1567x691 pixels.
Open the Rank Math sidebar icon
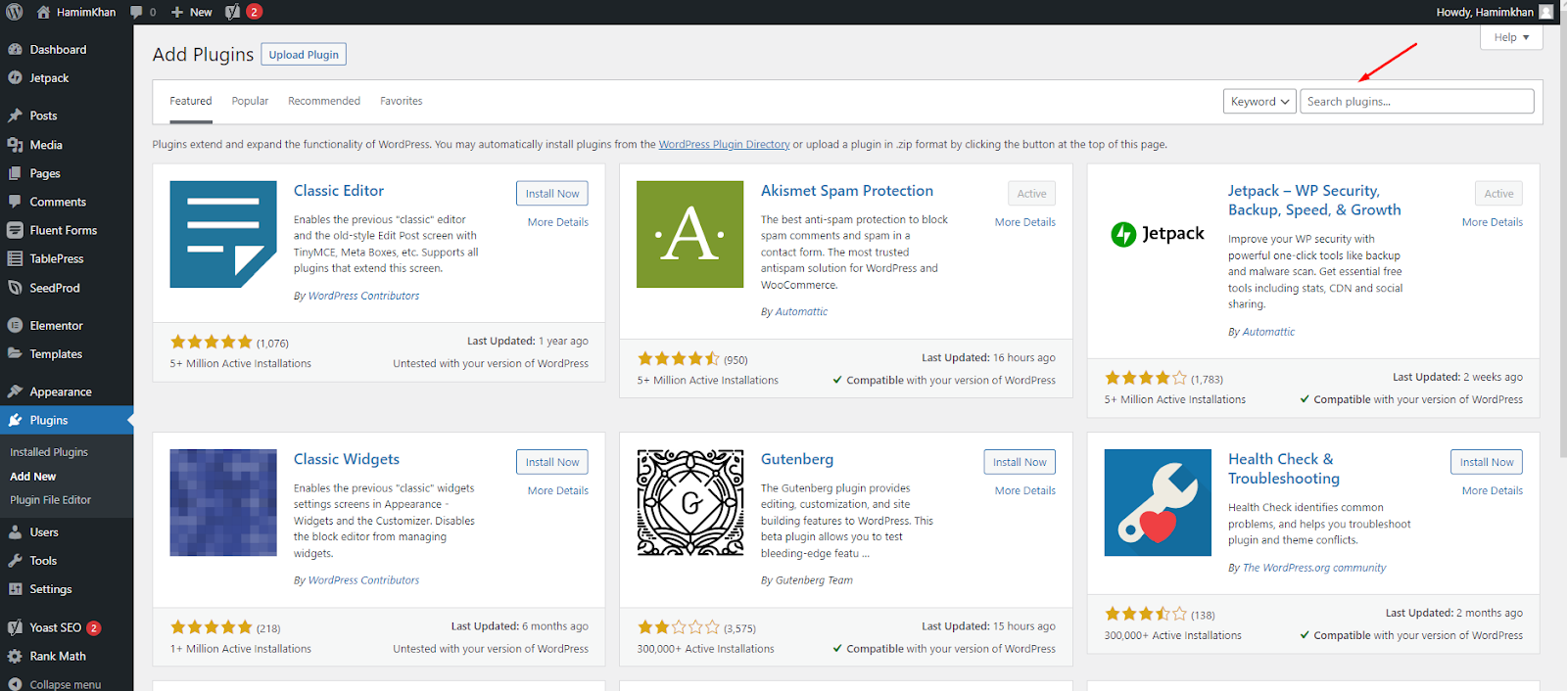(15, 657)
